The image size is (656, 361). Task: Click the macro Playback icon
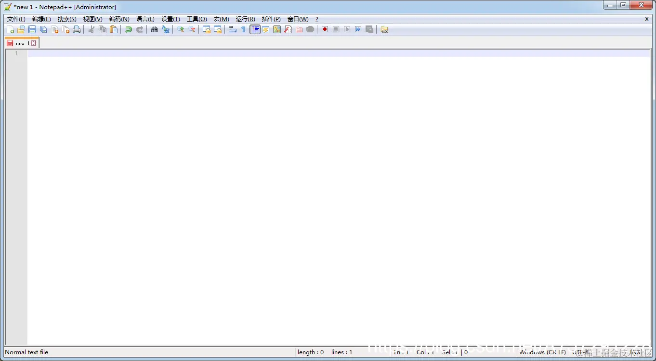347,29
